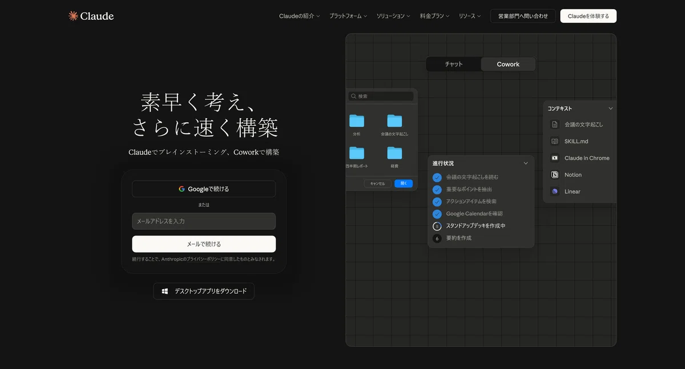Click the Google G logo icon
Viewport: 685px width, 369px height.
pyautogui.click(x=182, y=189)
